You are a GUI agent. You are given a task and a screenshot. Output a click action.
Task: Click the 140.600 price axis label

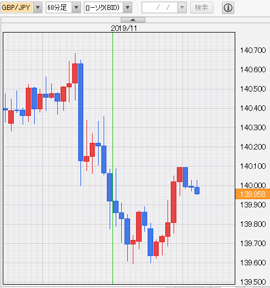(253, 70)
